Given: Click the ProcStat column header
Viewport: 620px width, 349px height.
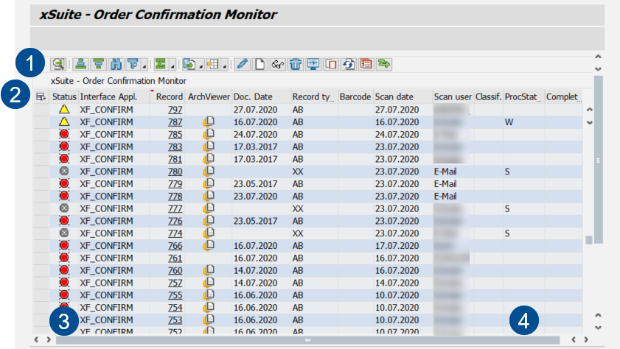Looking at the screenshot, I should click(523, 96).
